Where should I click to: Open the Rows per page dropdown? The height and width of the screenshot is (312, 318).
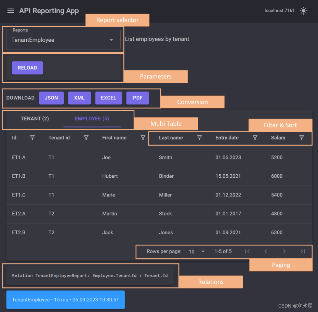pyautogui.click(x=197, y=251)
